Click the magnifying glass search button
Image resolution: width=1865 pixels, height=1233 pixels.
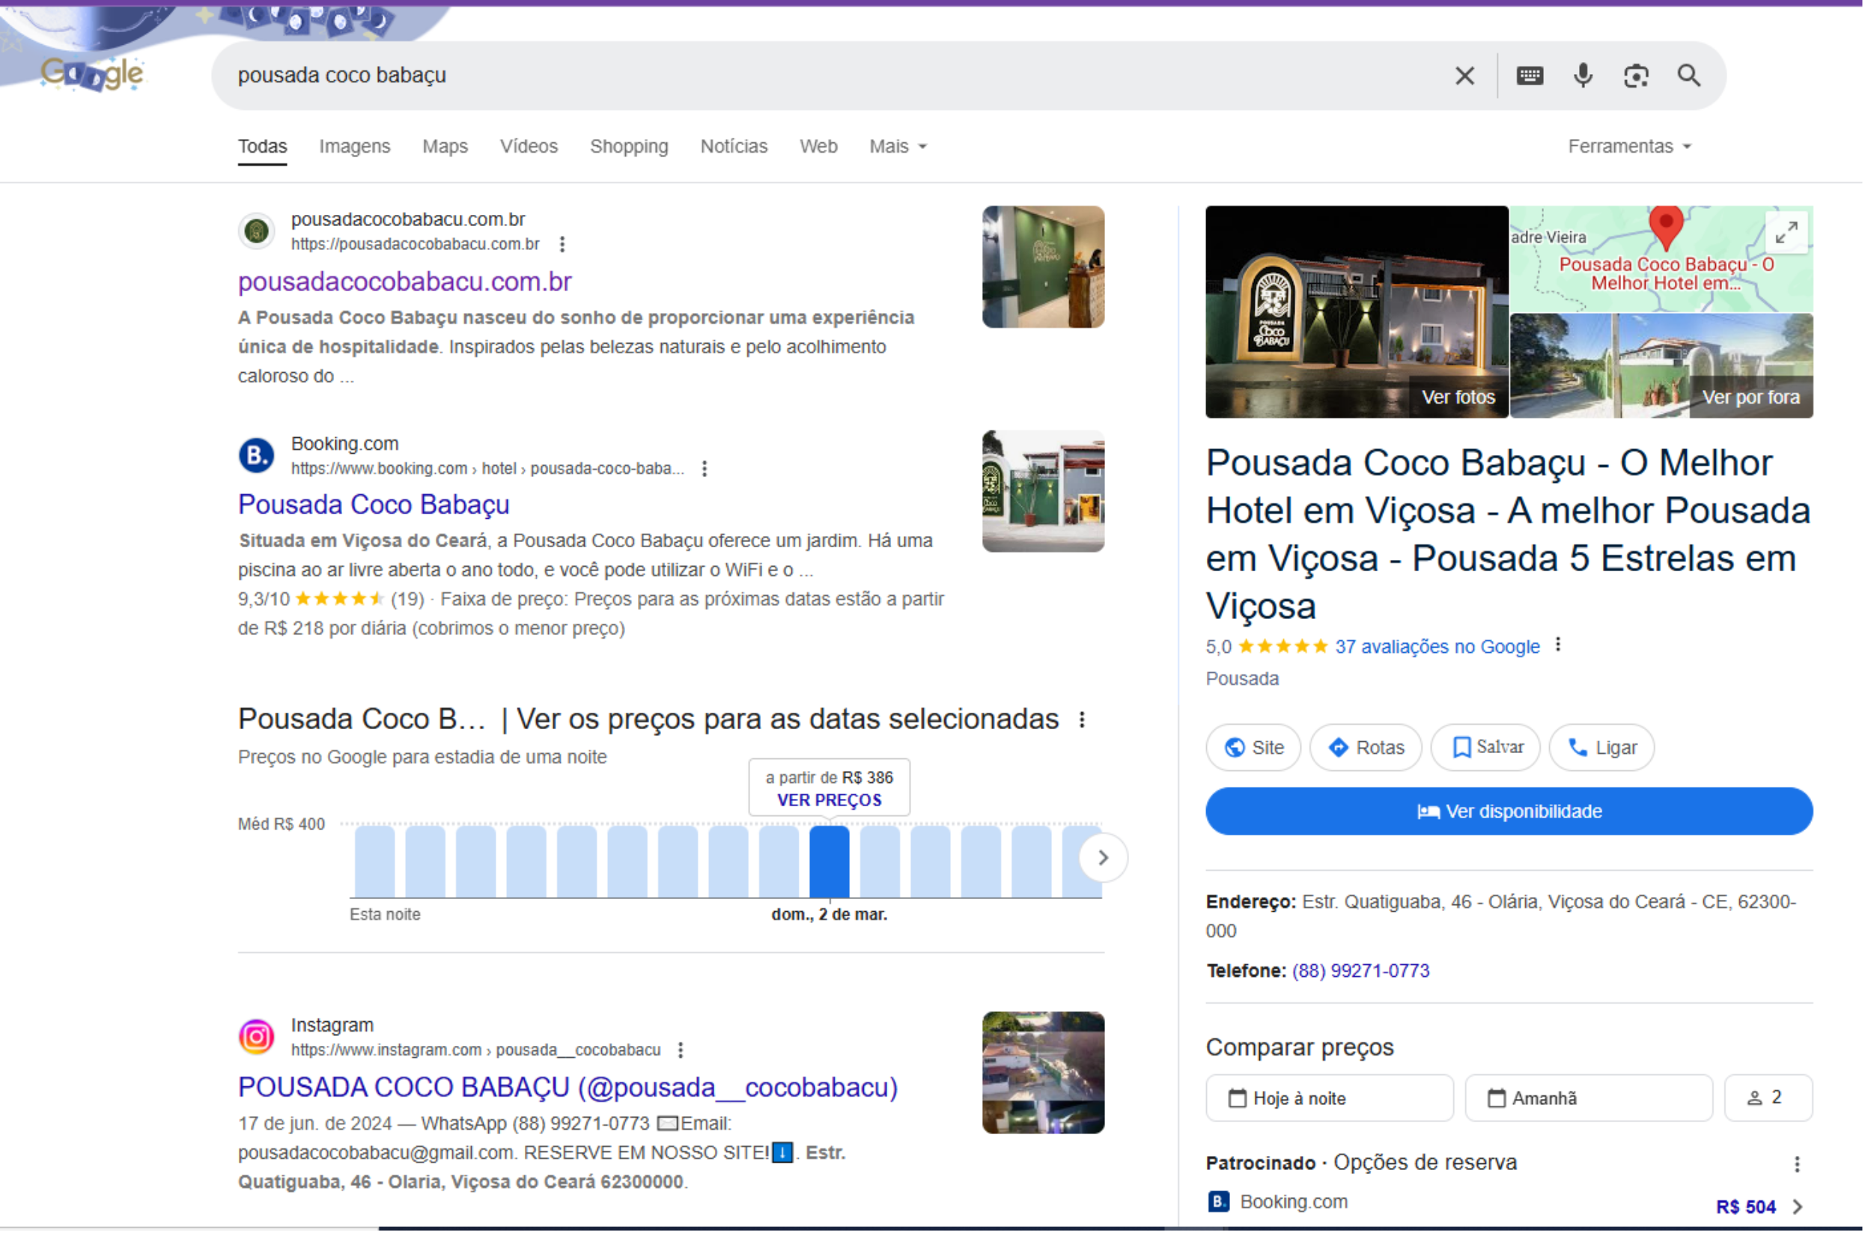(1689, 76)
